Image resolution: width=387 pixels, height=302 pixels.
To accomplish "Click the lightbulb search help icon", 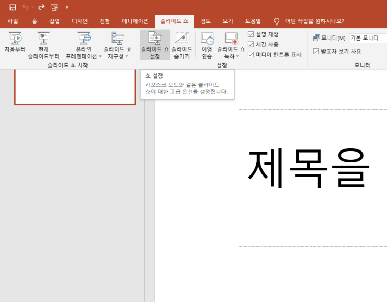I will 277,21.
